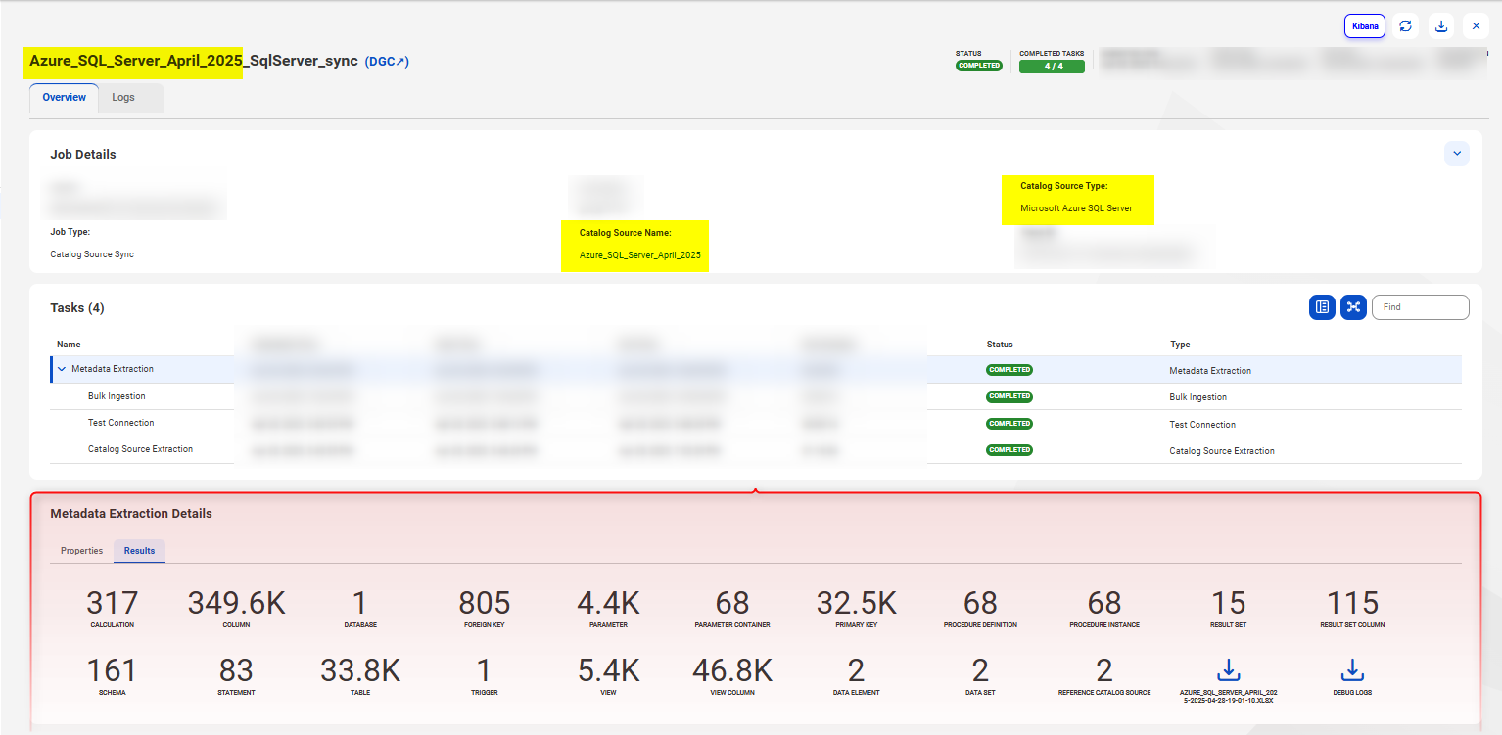Image resolution: width=1502 pixels, height=735 pixels.
Task: Select the Bulk Ingestion task row
Action: [756, 396]
